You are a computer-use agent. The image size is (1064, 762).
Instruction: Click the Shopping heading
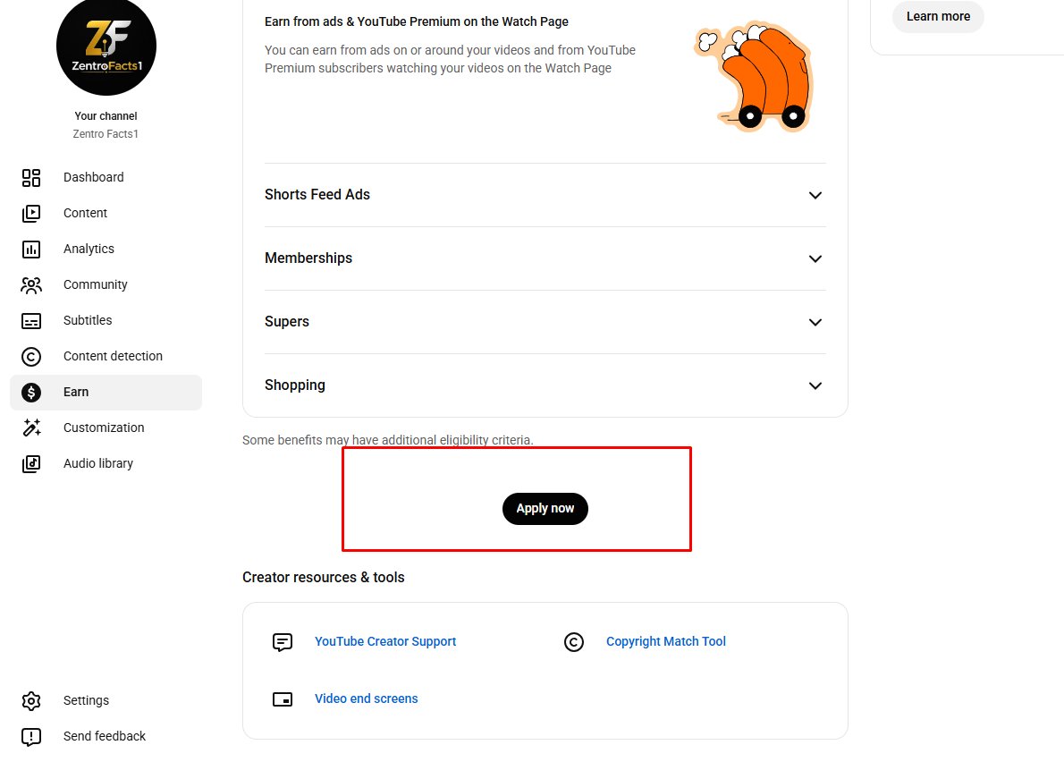(x=294, y=385)
